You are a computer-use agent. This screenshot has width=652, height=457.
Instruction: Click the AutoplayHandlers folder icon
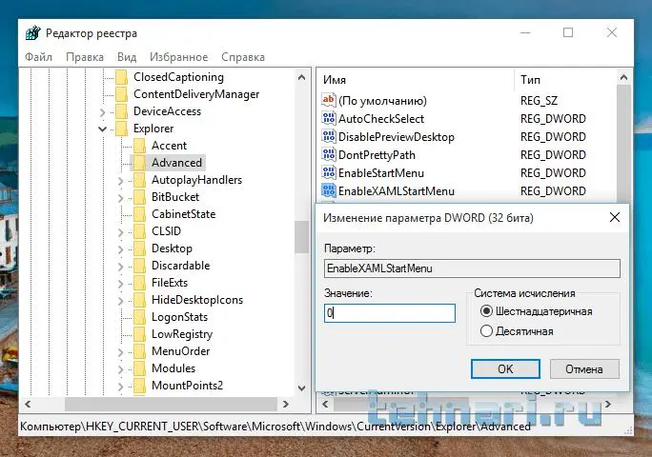coord(140,180)
